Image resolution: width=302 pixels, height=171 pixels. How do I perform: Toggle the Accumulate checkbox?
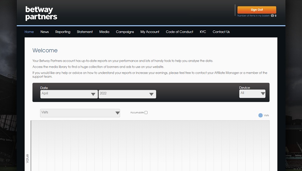coord(146,112)
